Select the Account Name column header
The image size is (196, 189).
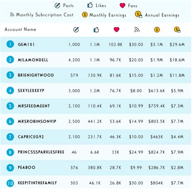pos(20,29)
